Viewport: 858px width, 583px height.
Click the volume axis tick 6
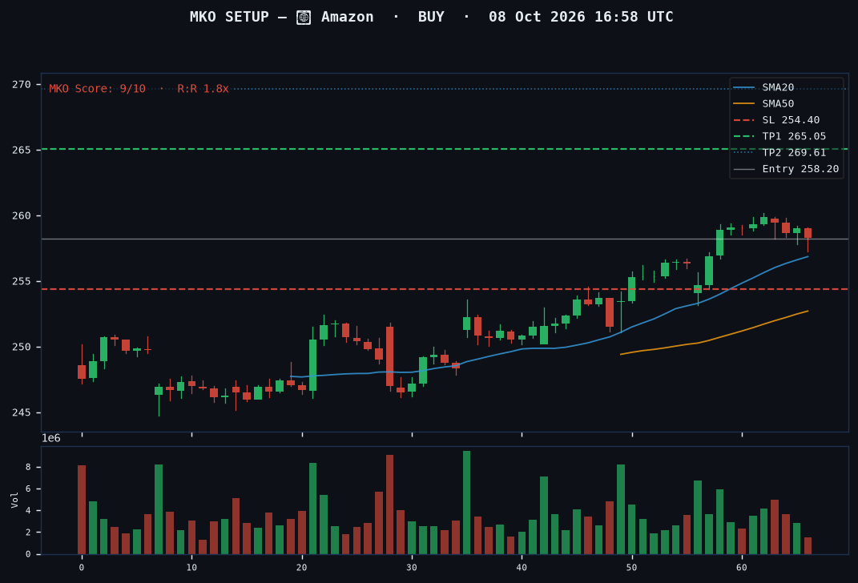point(28,489)
